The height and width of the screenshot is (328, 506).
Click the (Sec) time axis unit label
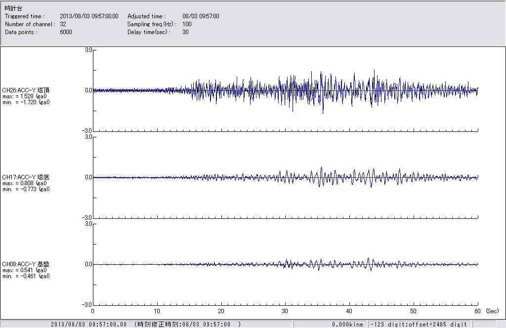(492, 311)
